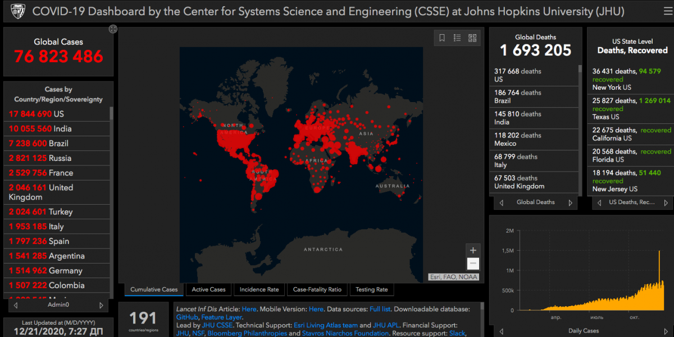Show the Testing Rate tab
Viewport: 674px width, 337px height.
[371, 289]
